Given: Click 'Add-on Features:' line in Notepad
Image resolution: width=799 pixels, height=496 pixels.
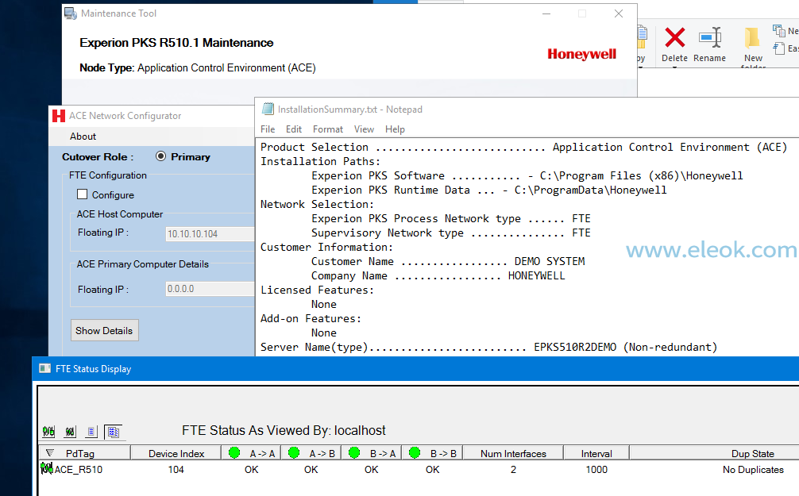Looking at the screenshot, I should pyautogui.click(x=311, y=318).
